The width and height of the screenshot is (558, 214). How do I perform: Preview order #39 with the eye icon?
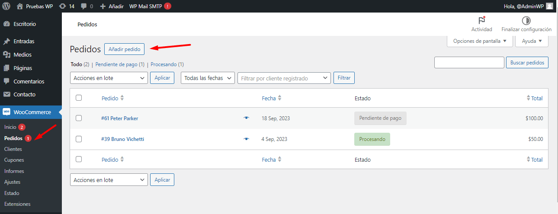click(247, 139)
